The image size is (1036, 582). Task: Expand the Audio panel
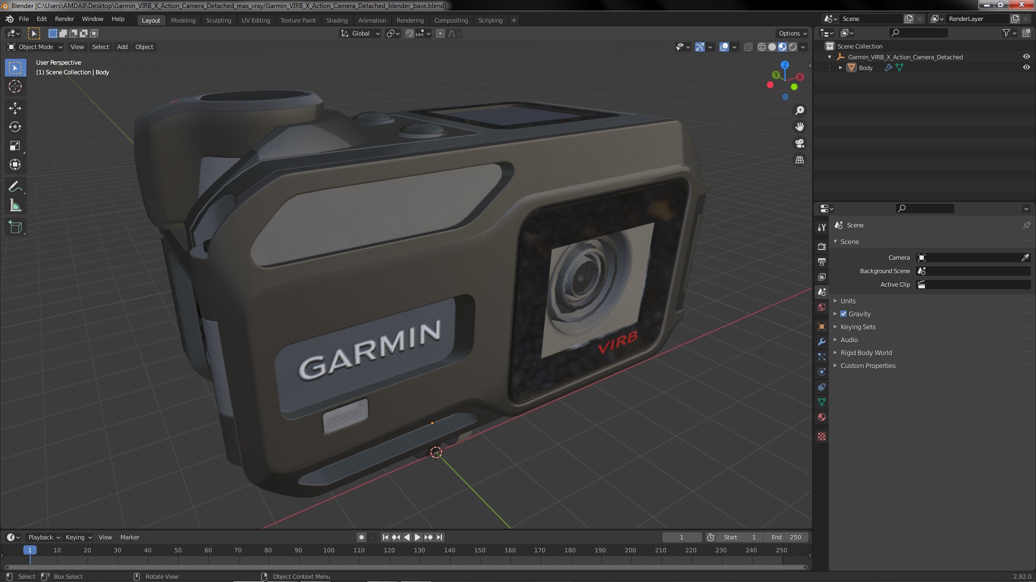849,339
